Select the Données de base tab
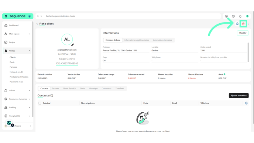 click(113, 40)
